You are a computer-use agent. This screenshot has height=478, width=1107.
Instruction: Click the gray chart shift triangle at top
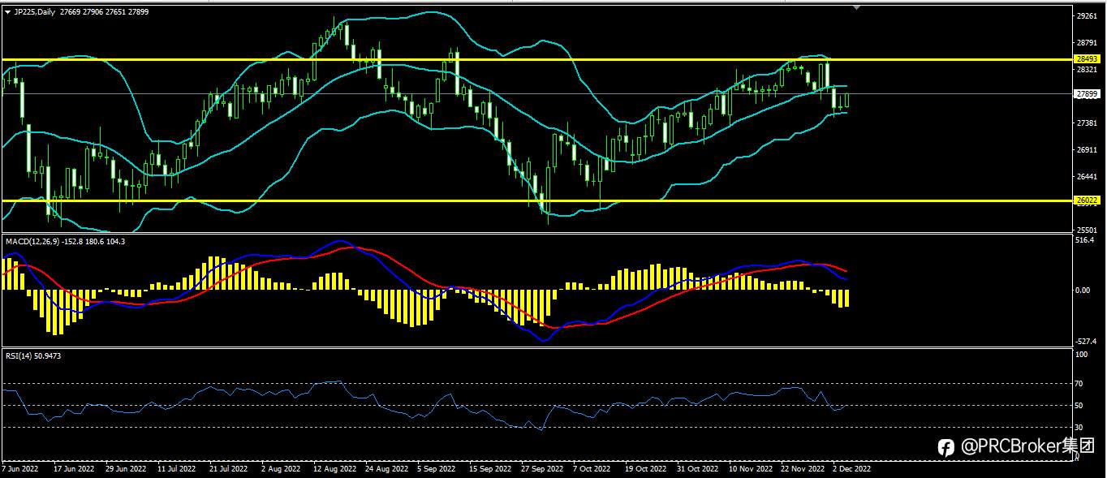[x=855, y=7]
